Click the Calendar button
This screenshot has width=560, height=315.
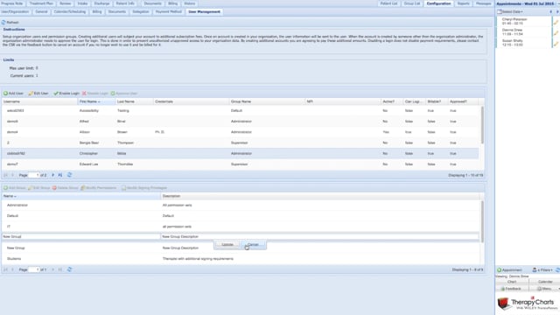point(545,282)
